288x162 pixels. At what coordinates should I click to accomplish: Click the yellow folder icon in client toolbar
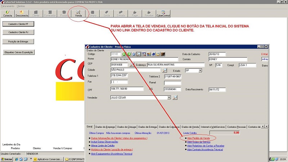point(158,54)
